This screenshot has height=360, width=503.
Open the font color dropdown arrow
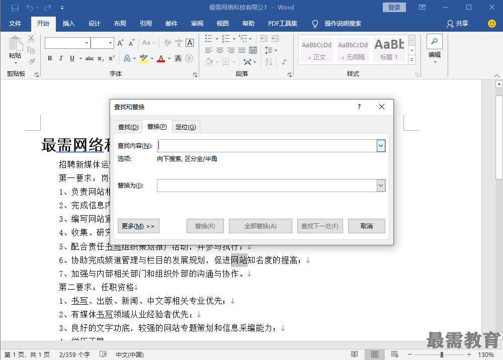[169, 59]
